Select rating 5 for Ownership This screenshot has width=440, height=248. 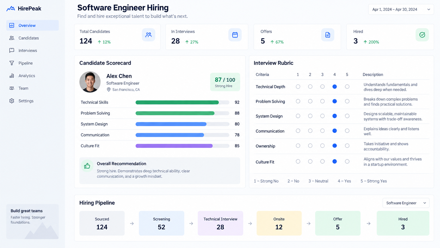point(347,146)
